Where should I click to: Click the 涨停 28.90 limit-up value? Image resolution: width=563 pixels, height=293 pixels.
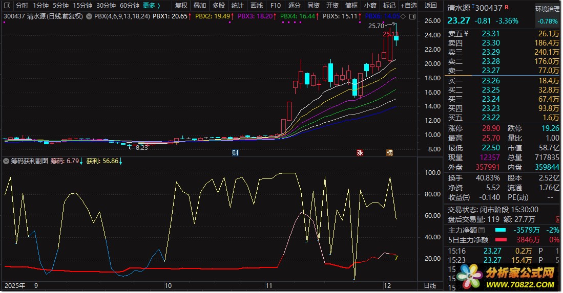[491, 128]
